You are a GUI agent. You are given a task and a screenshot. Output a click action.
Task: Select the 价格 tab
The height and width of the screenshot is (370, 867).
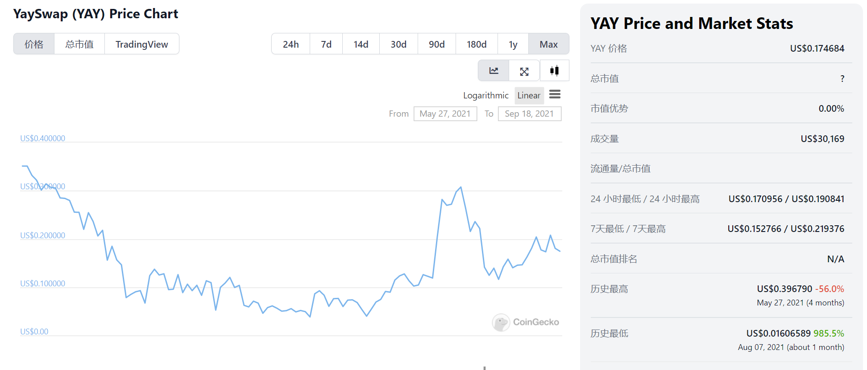(x=34, y=44)
